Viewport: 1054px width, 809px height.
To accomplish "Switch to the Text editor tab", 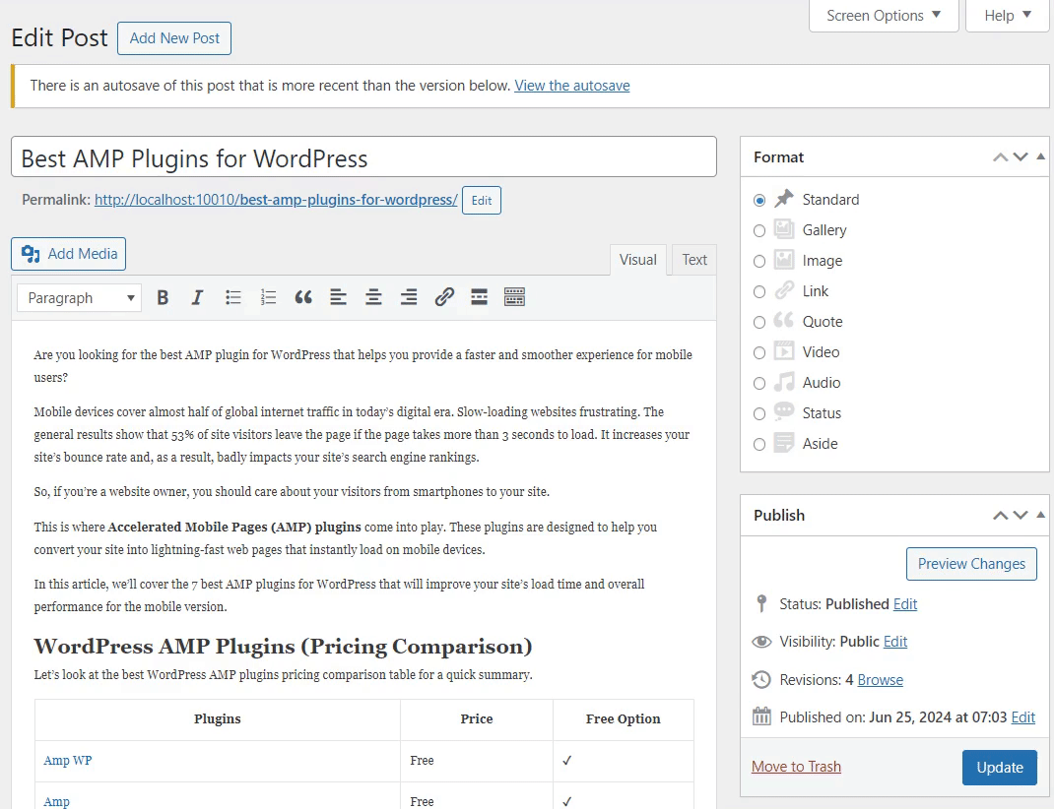I will click(694, 260).
